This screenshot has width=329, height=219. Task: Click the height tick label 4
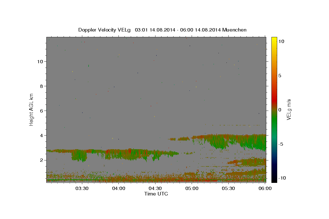click(x=41, y=136)
